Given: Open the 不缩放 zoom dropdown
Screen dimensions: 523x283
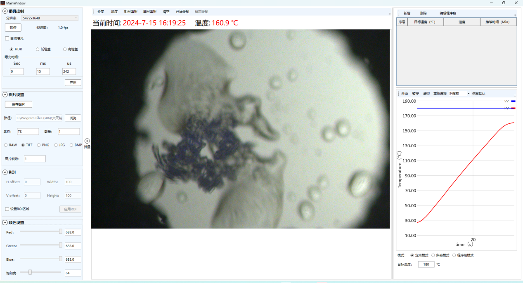Looking at the screenshot, I should [459, 94].
